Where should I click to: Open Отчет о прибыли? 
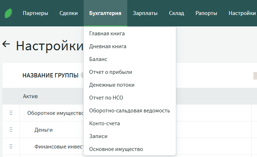point(110,72)
